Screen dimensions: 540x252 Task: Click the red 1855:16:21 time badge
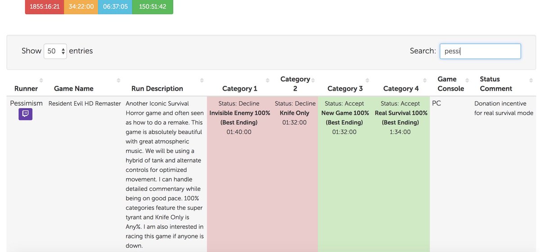point(45,7)
